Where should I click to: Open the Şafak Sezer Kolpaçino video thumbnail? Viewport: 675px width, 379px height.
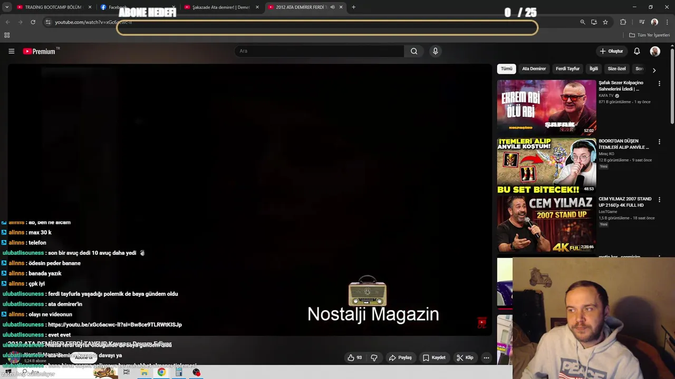pyautogui.click(x=546, y=107)
